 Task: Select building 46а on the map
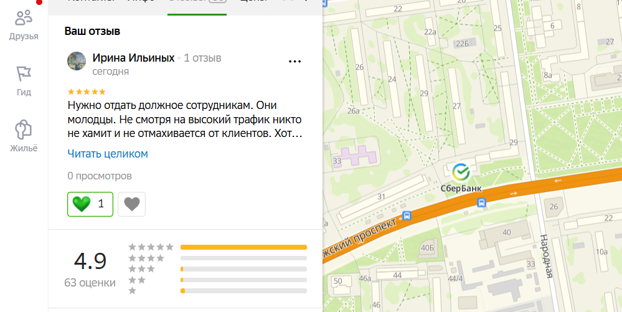pyautogui.click(x=365, y=278)
